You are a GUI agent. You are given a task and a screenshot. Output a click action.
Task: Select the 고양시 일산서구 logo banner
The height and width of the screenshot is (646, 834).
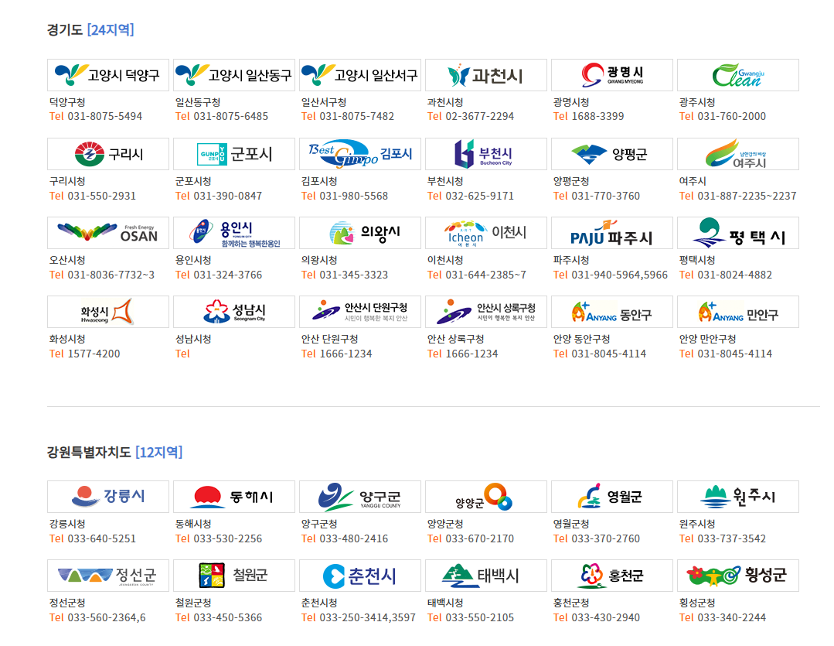pyautogui.click(x=360, y=75)
